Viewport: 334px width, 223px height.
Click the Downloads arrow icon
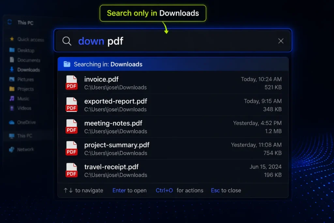(x=12, y=70)
